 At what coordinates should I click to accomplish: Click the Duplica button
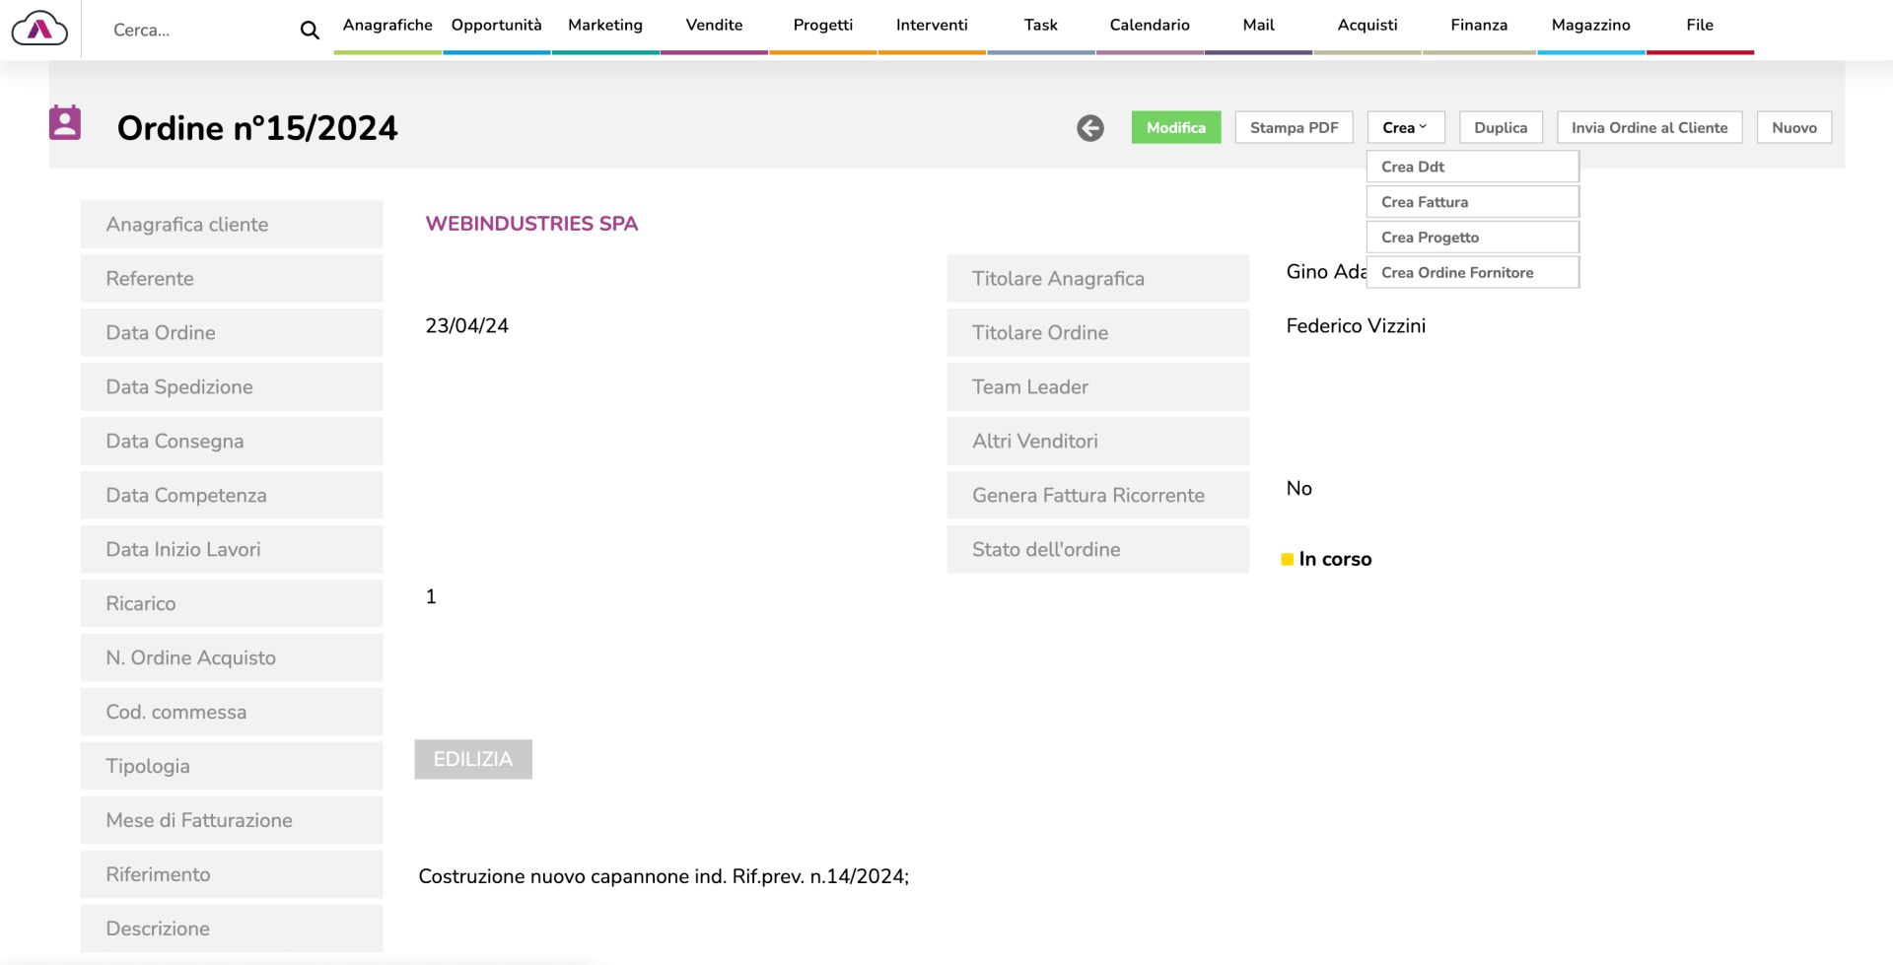click(x=1500, y=128)
